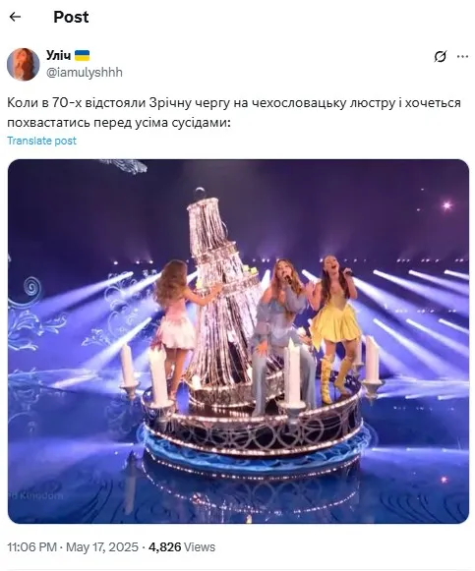Select the first line of the tweet text
Screen dimensions: 475x571
coord(234,103)
